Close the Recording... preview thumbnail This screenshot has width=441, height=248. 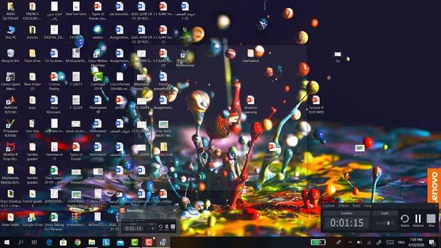coord(175,210)
